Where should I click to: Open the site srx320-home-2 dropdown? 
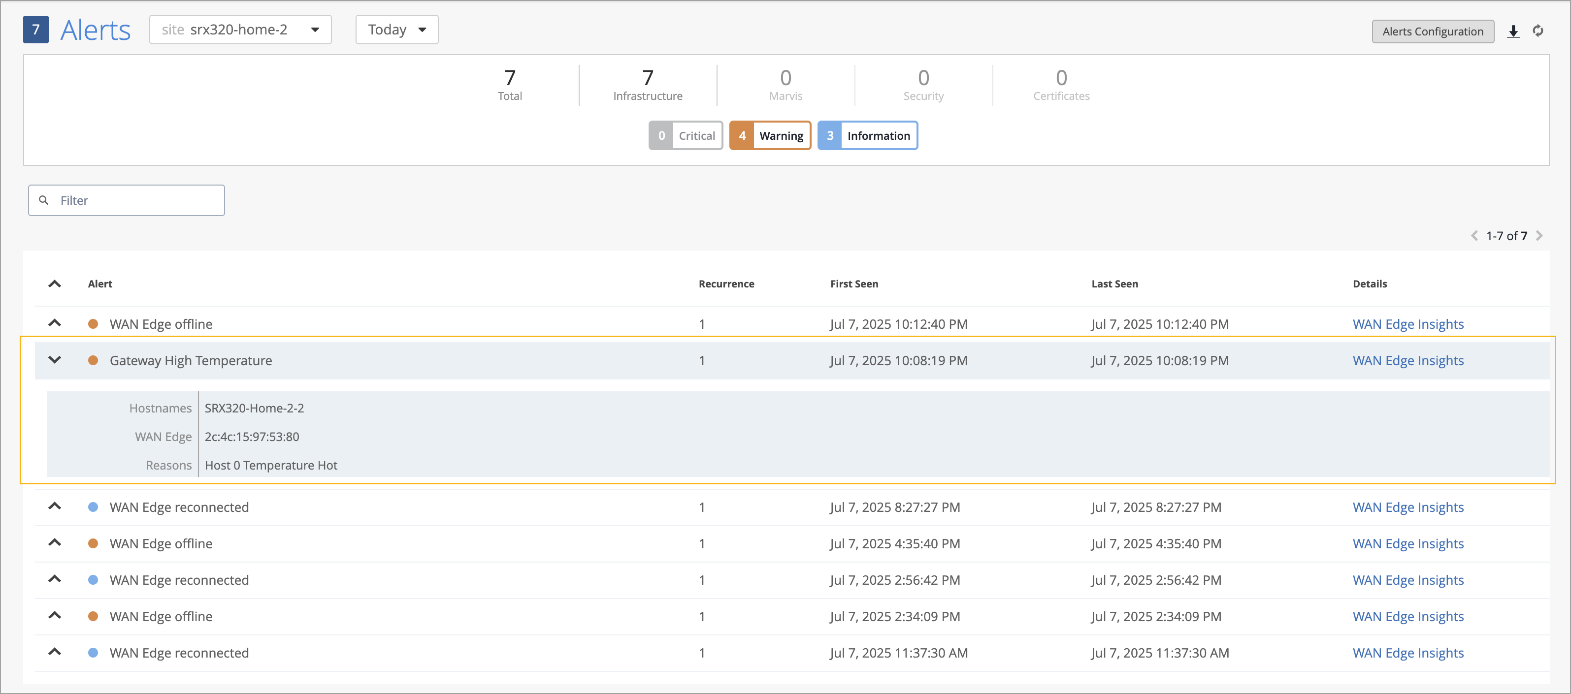tap(240, 30)
